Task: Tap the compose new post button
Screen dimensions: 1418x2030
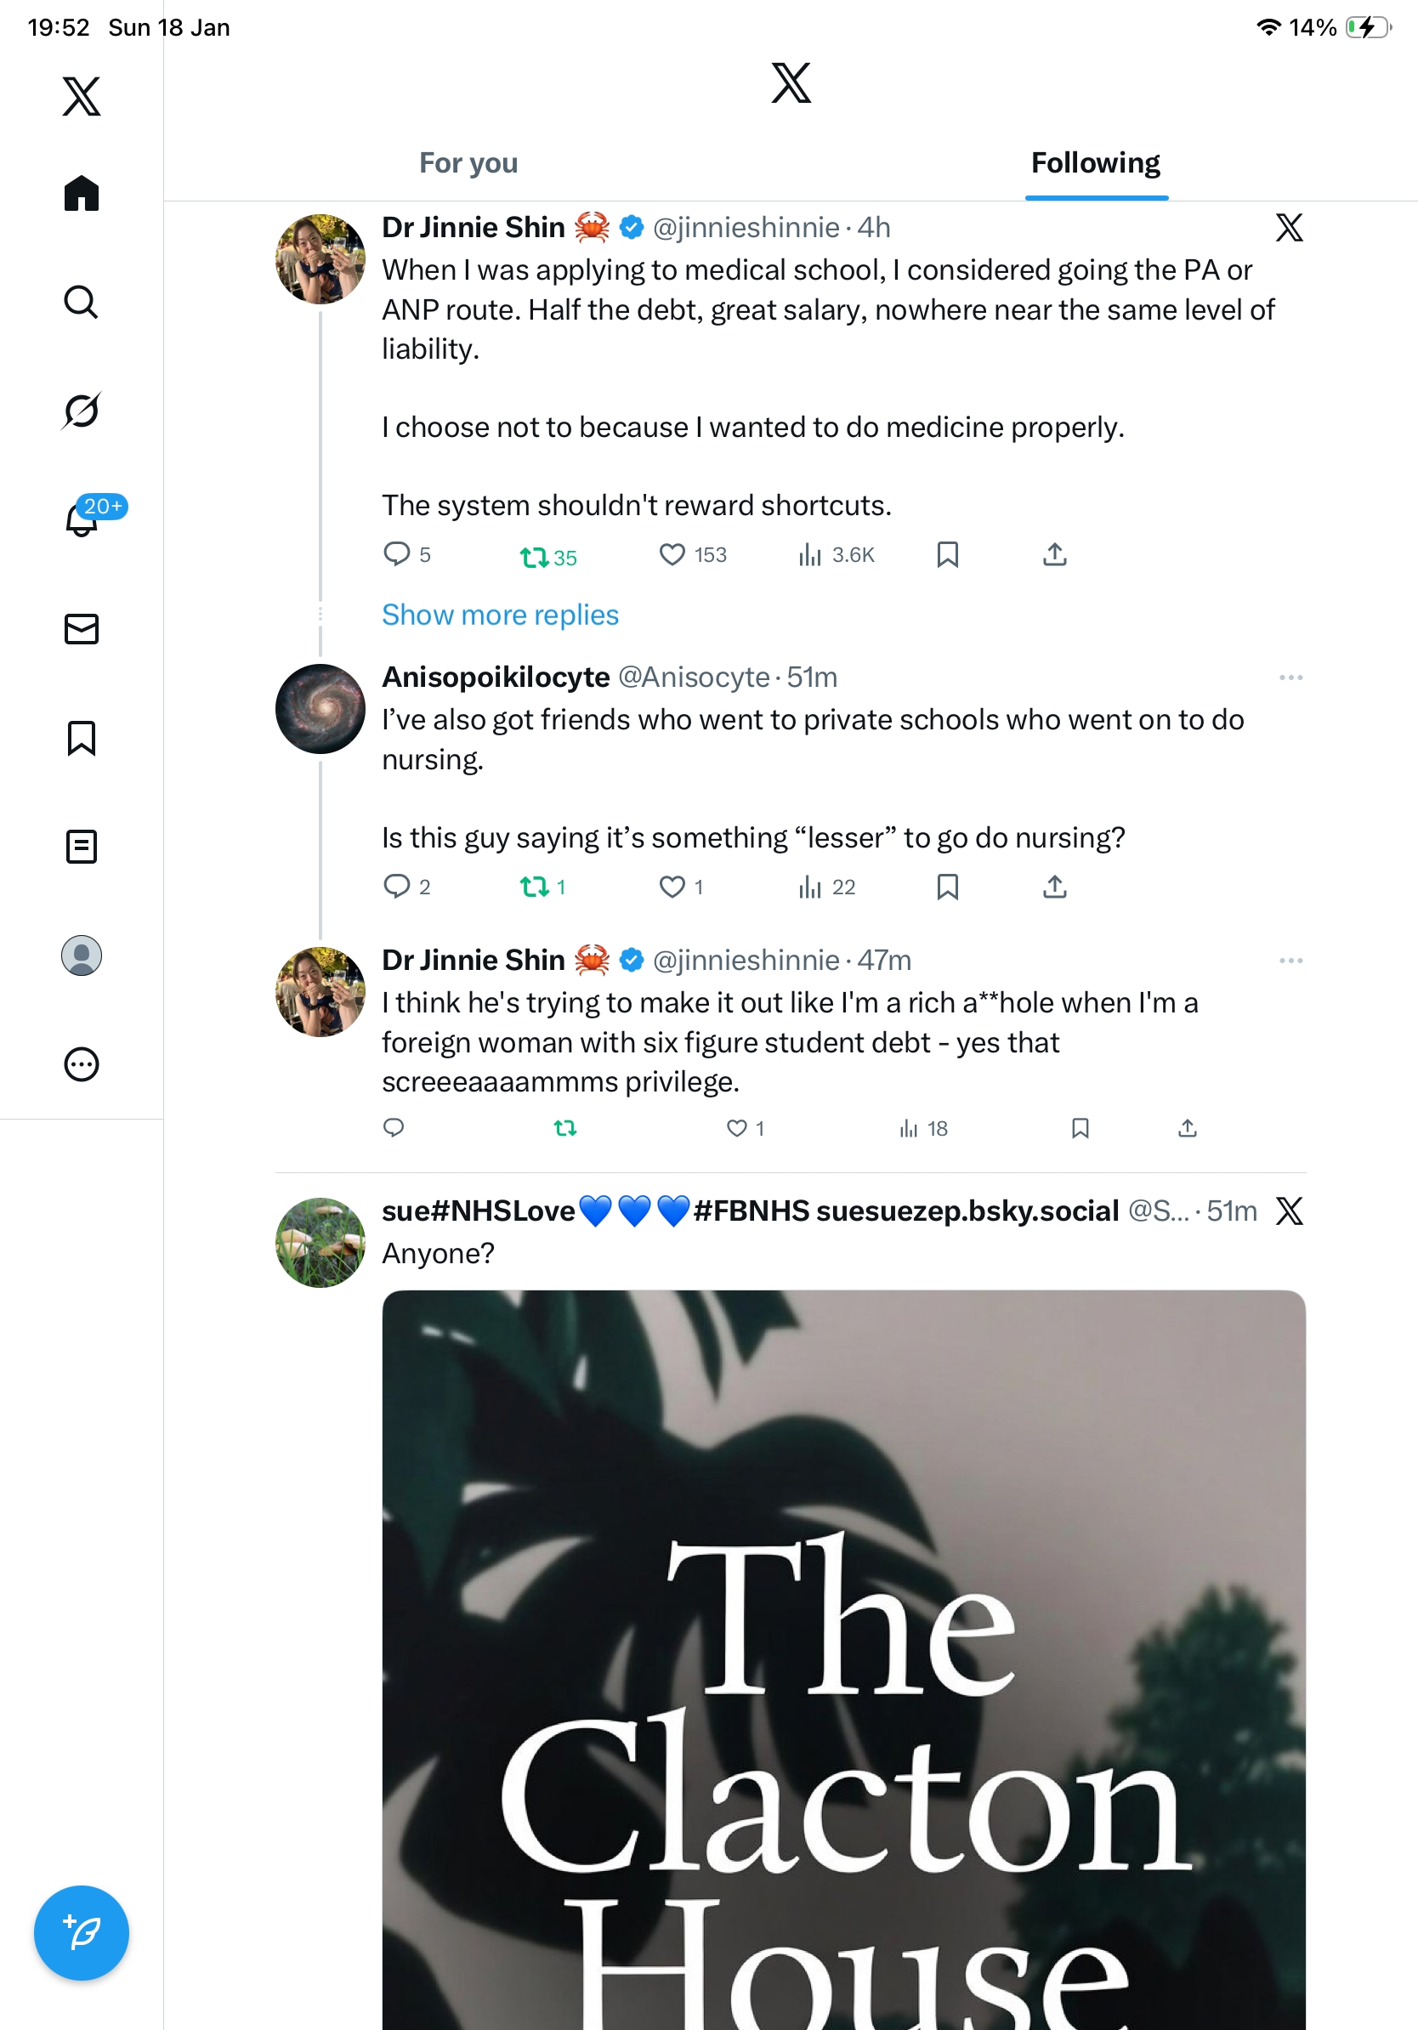Action: coord(82,1932)
